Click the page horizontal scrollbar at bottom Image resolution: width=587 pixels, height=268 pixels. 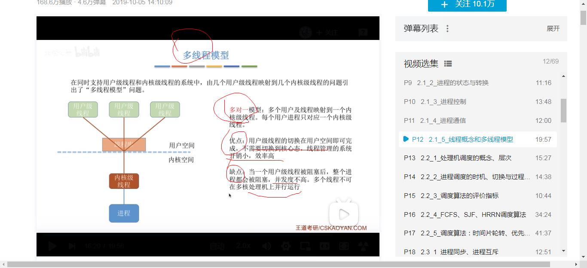(278, 264)
